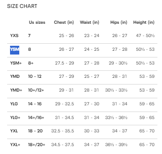Click the 47 - 50½ height value

pos(145,36)
